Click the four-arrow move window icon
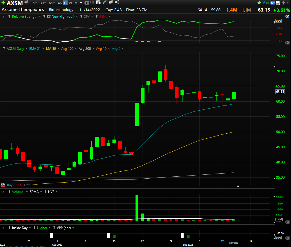 (283, 3)
